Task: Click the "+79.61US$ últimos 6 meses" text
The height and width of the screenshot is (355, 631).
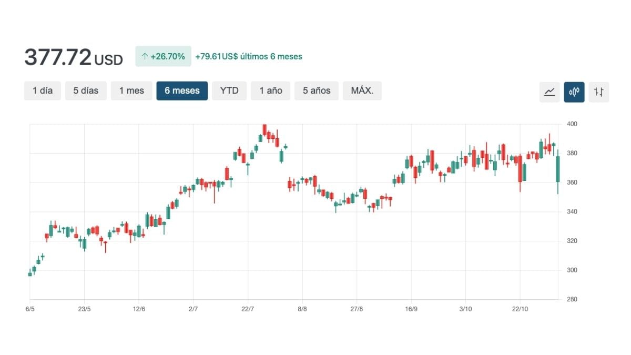Action: (x=248, y=56)
